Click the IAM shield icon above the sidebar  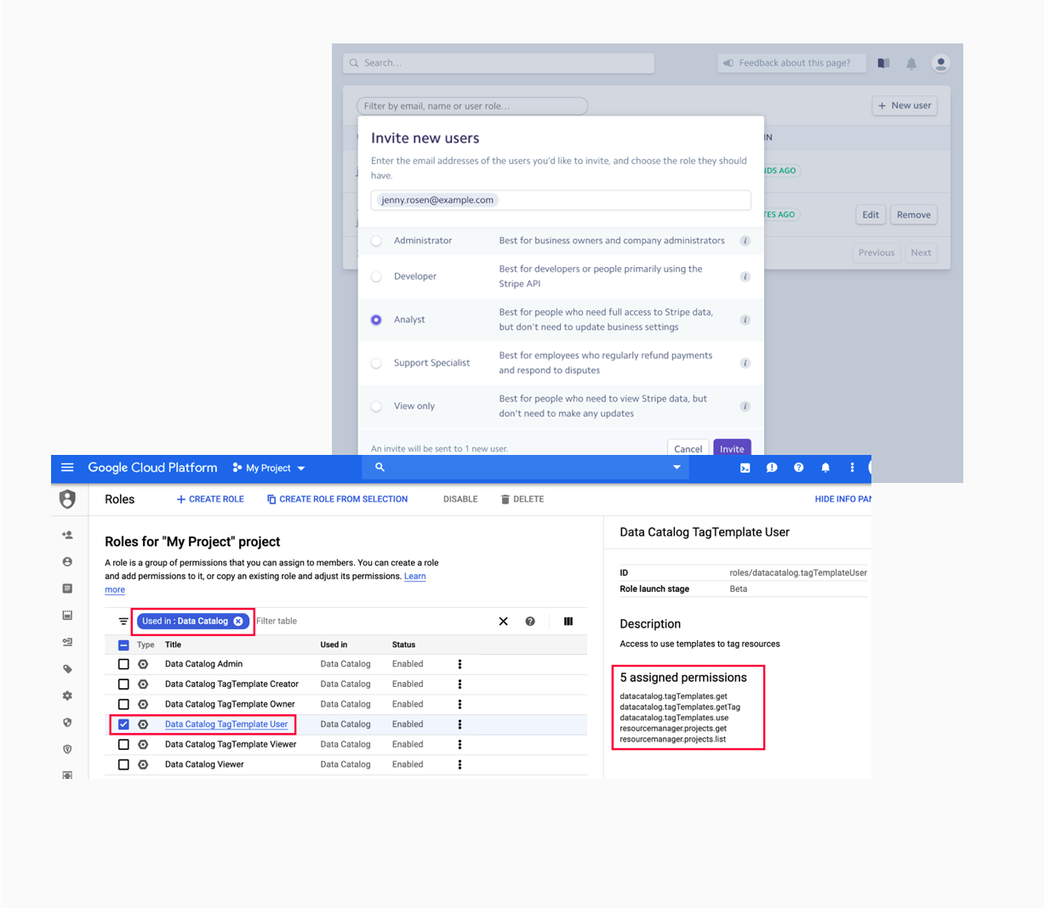tap(67, 499)
